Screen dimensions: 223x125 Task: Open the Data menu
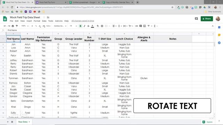click(x=44, y=21)
